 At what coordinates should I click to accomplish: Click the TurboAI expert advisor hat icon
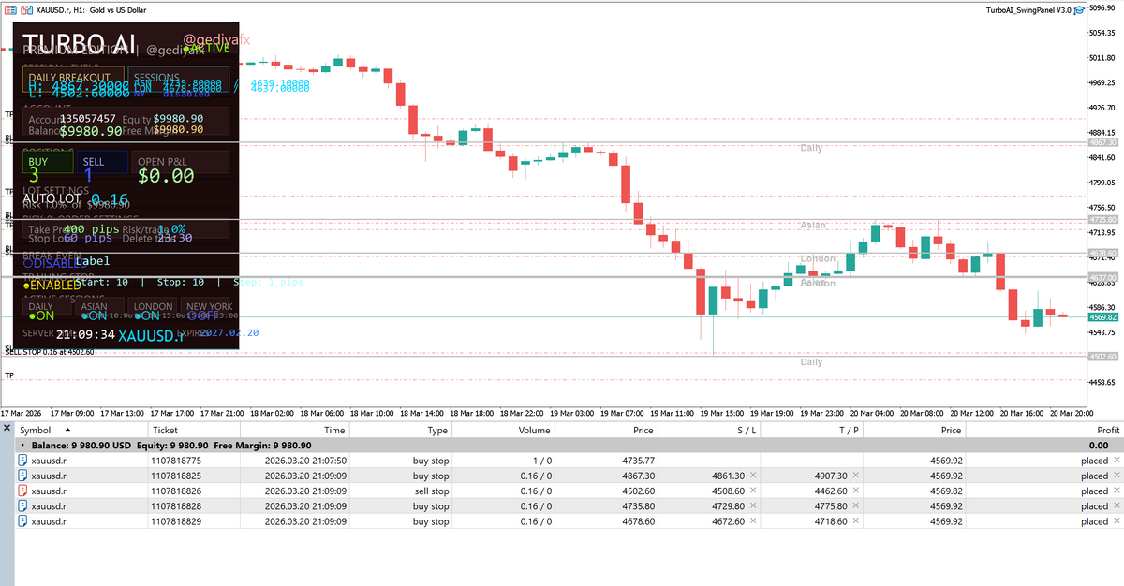[1079, 10]
